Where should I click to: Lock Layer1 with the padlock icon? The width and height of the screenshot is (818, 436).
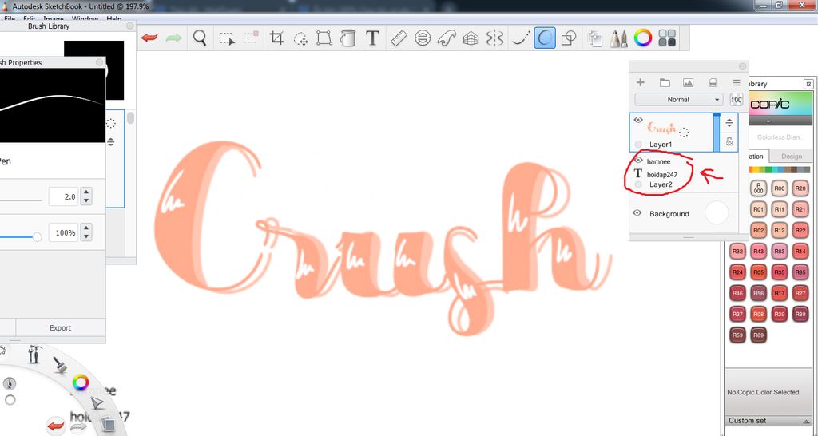[x=729, y=141]
